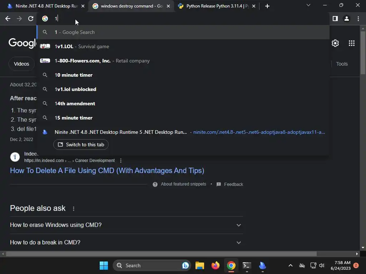The height and width of the screenshot is (274, 366).
Task: Click the Chrome taskbar icon
Action: (231, 265)
